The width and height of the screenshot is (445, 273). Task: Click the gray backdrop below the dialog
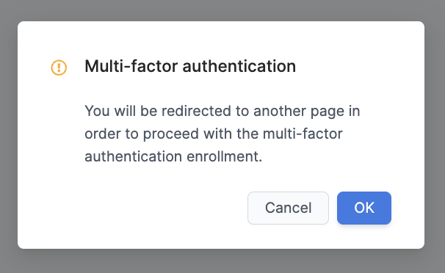tap(222, 261)
